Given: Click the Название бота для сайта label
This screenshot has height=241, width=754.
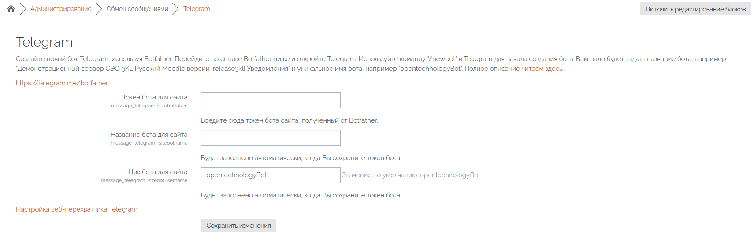Looking at the screenshot, I should 149,135.
